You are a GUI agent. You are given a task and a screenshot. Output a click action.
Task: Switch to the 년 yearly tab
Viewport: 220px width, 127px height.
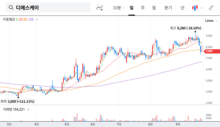182,8
